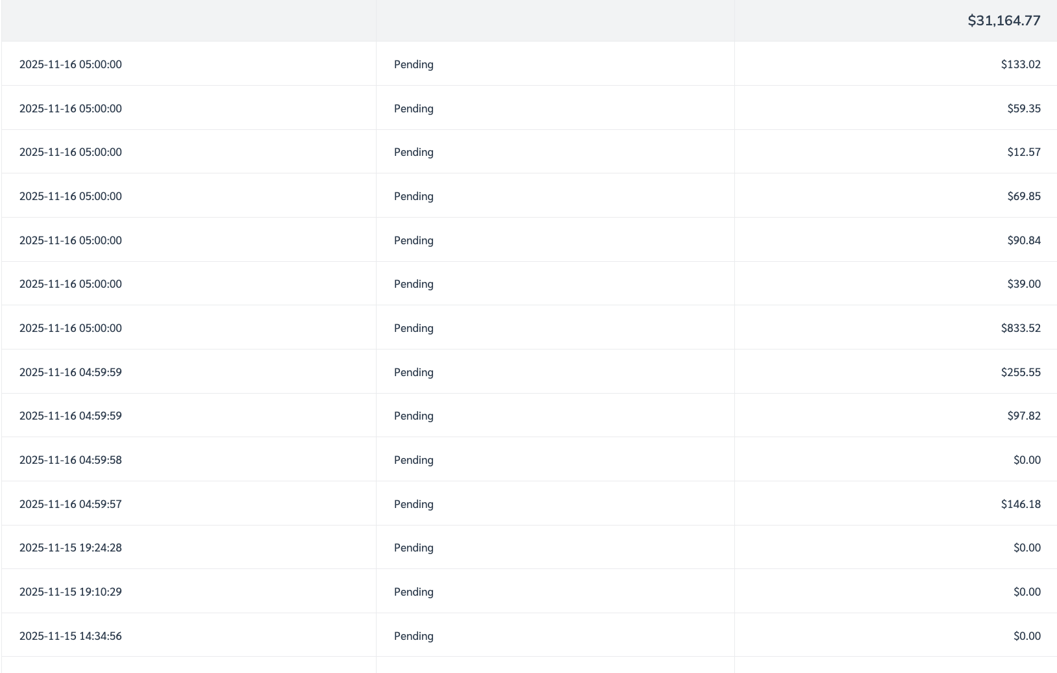The height and width of the screenshot is (673, 1057).
Task: Select Pending status in the 14:34:56 row
Action: click(x=414, y=636)
